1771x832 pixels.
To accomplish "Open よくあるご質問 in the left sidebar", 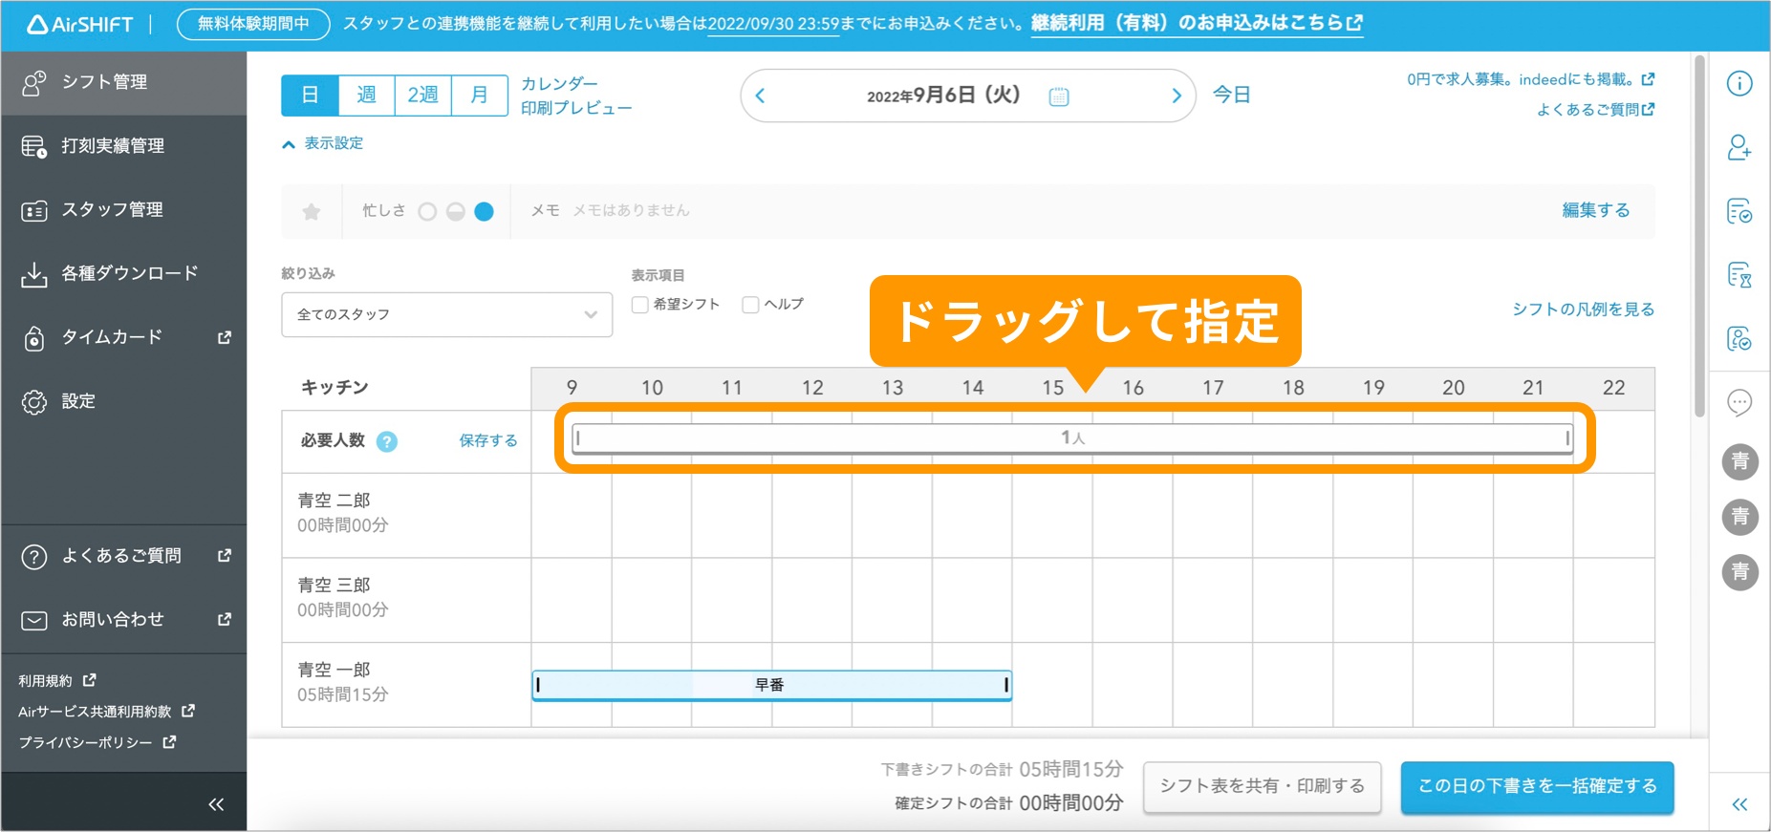I will click(x=124, y=556).
